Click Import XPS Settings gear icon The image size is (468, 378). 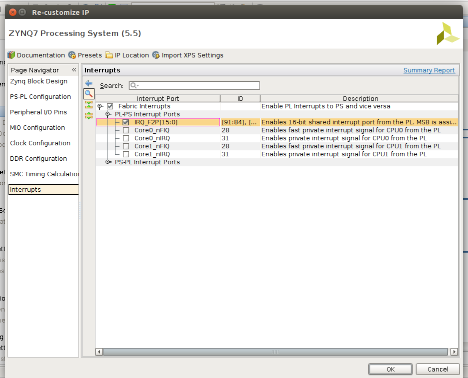click(156, 55)
